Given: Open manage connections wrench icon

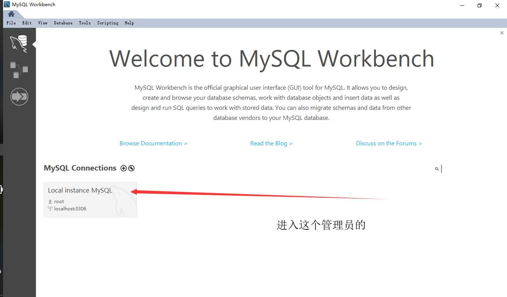Looking at the screenshot, I should click(x=131, y=168).
